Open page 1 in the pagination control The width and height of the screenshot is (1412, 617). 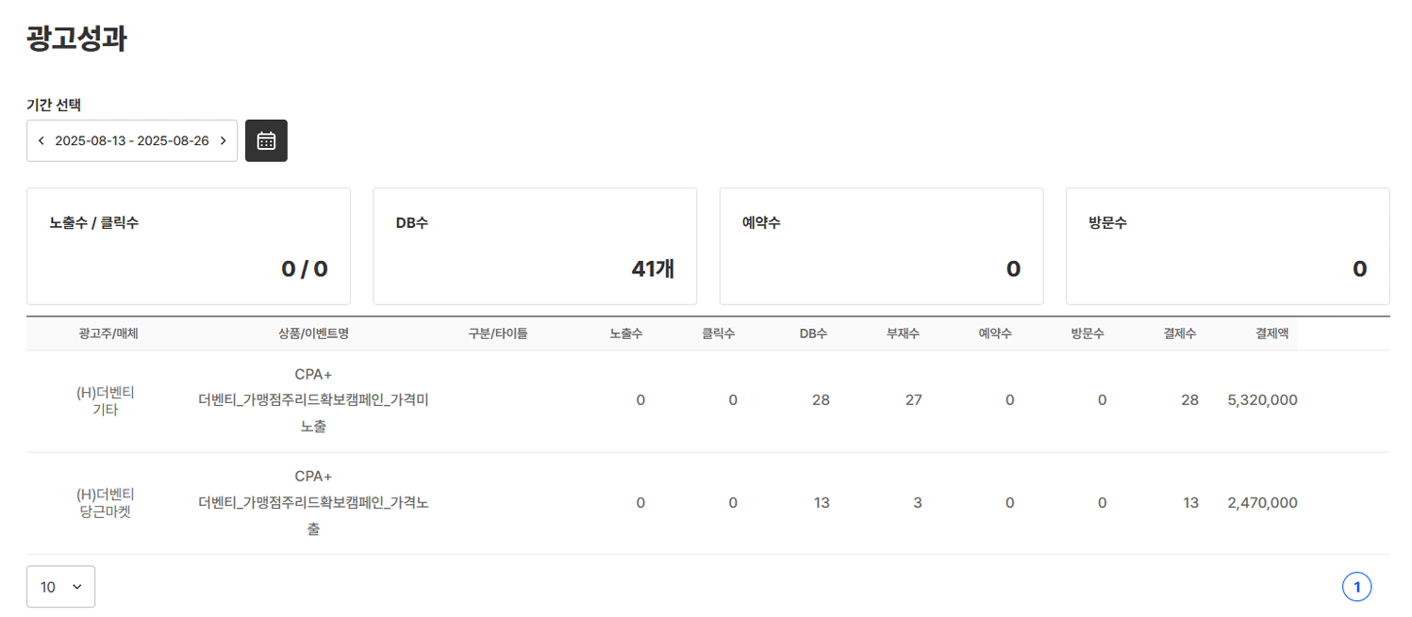coord(1356,585)
